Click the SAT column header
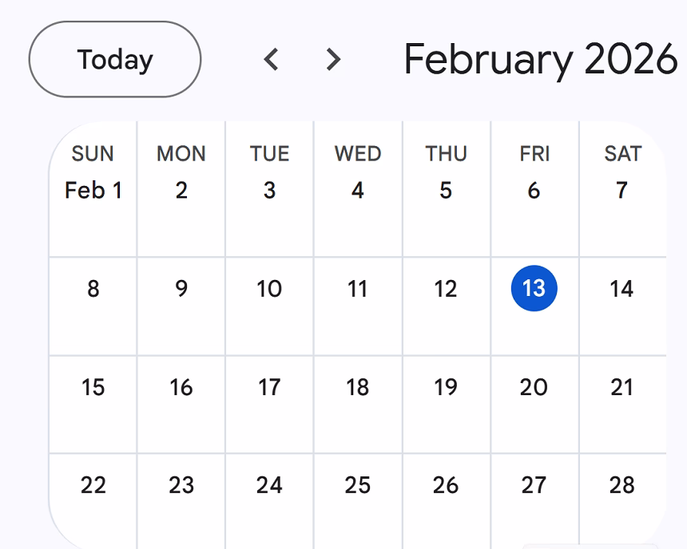 622,153
